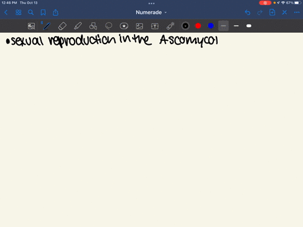Select the Elements sticker tool
This screenshot has width=303, height=227.
coord(124,26)
